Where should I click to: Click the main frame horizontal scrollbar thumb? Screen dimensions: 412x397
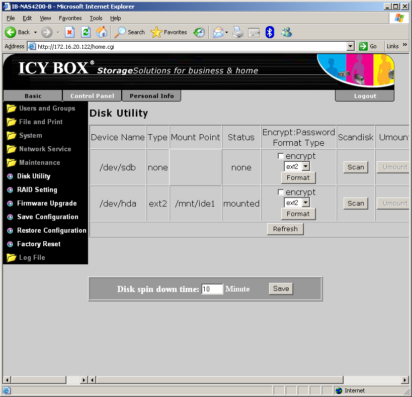(x=220, y=380)
